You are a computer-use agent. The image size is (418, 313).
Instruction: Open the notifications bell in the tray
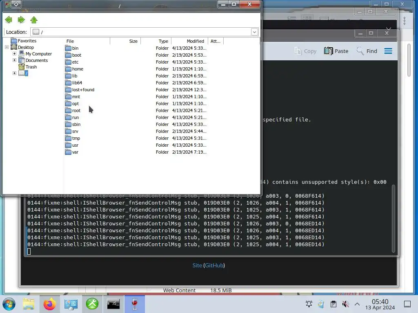point(309,304)
